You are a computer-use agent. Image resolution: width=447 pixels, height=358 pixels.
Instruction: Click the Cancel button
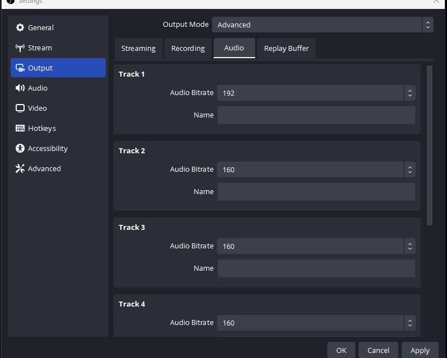pos(378,350)
